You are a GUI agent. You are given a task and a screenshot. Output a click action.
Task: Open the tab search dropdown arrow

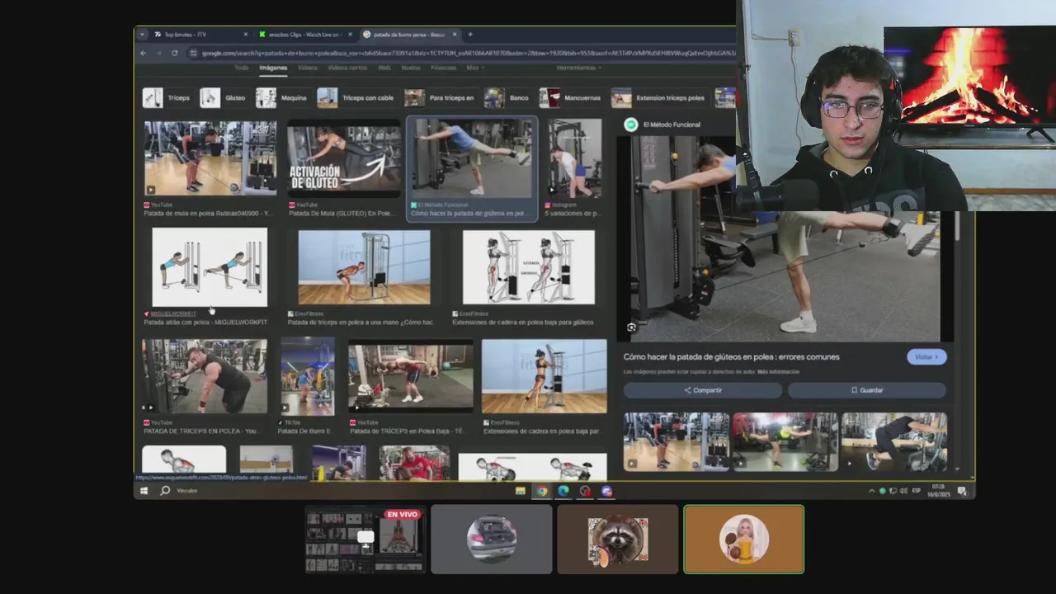(x=142, y=35)
